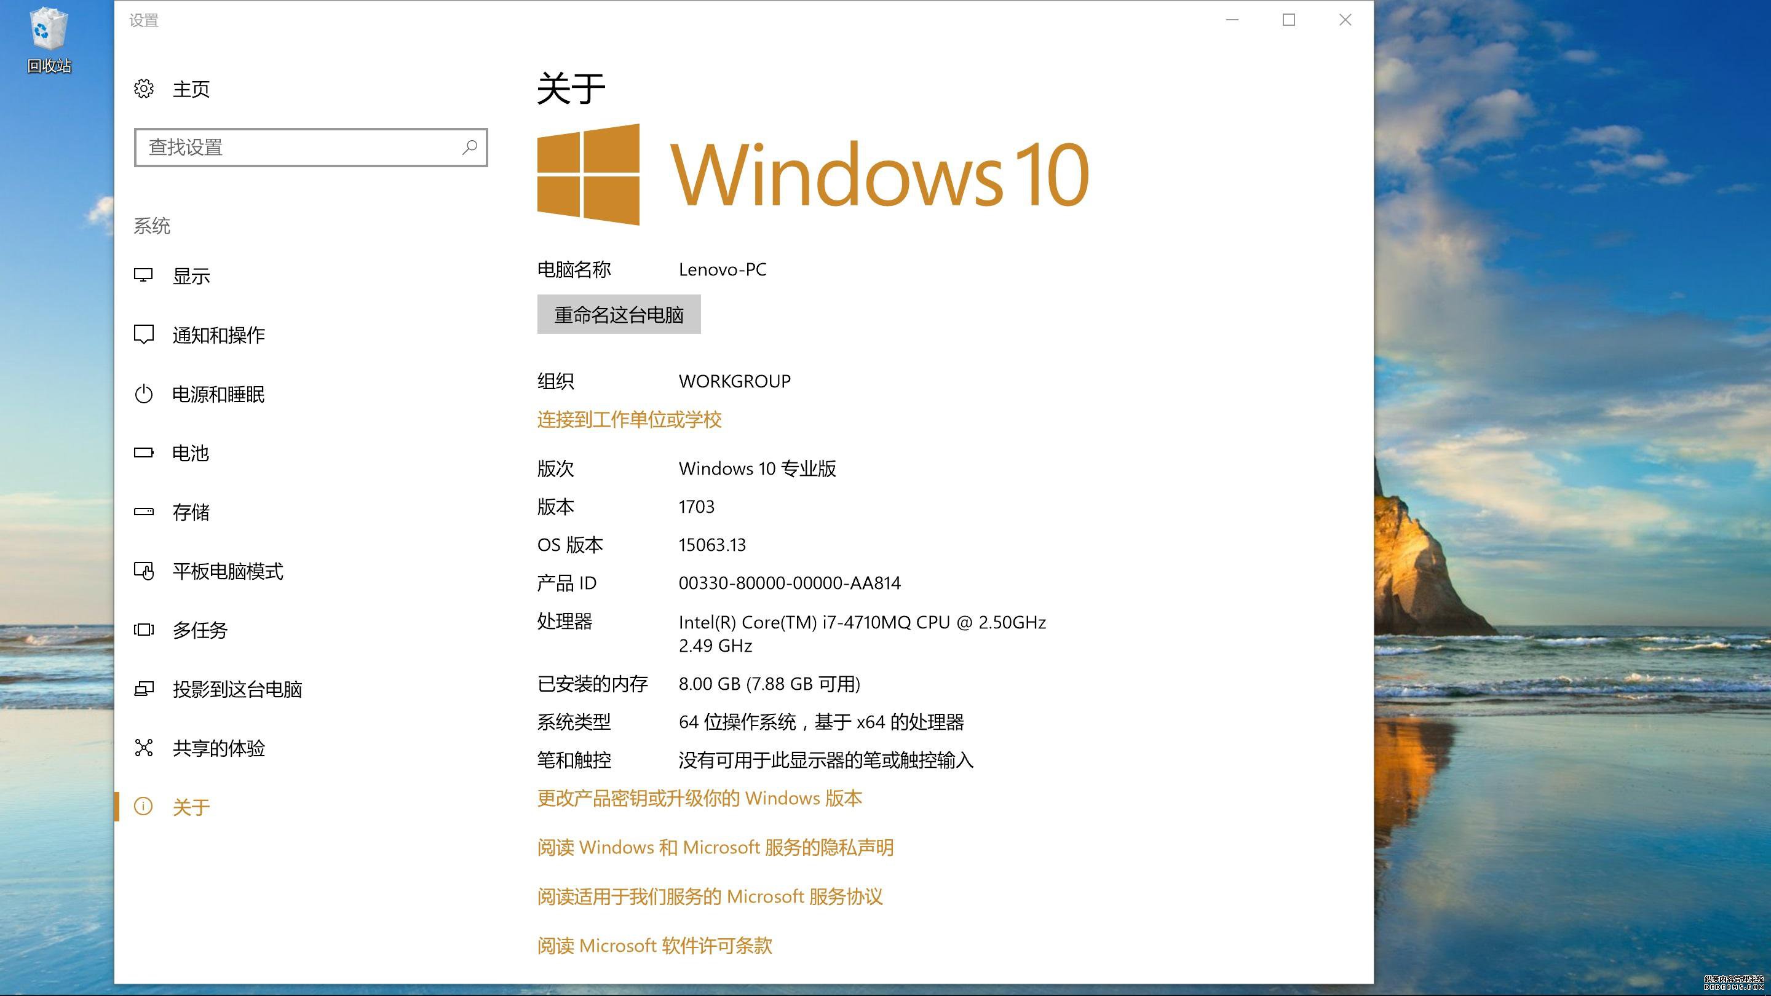Click the gear icon beside 主页
Viewport: 1771px width, 996px height.
pyautogui.click(x=144, y=89)
